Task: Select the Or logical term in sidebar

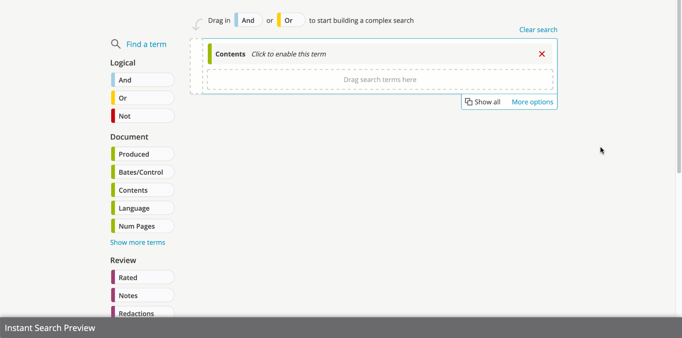Action: 143,98
